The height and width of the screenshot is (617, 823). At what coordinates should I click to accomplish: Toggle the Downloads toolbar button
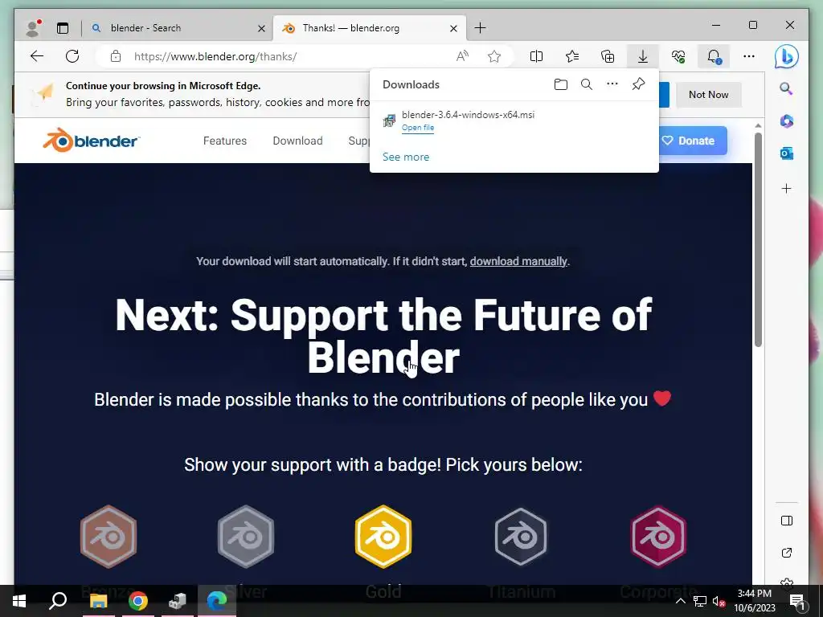[642, 56]
